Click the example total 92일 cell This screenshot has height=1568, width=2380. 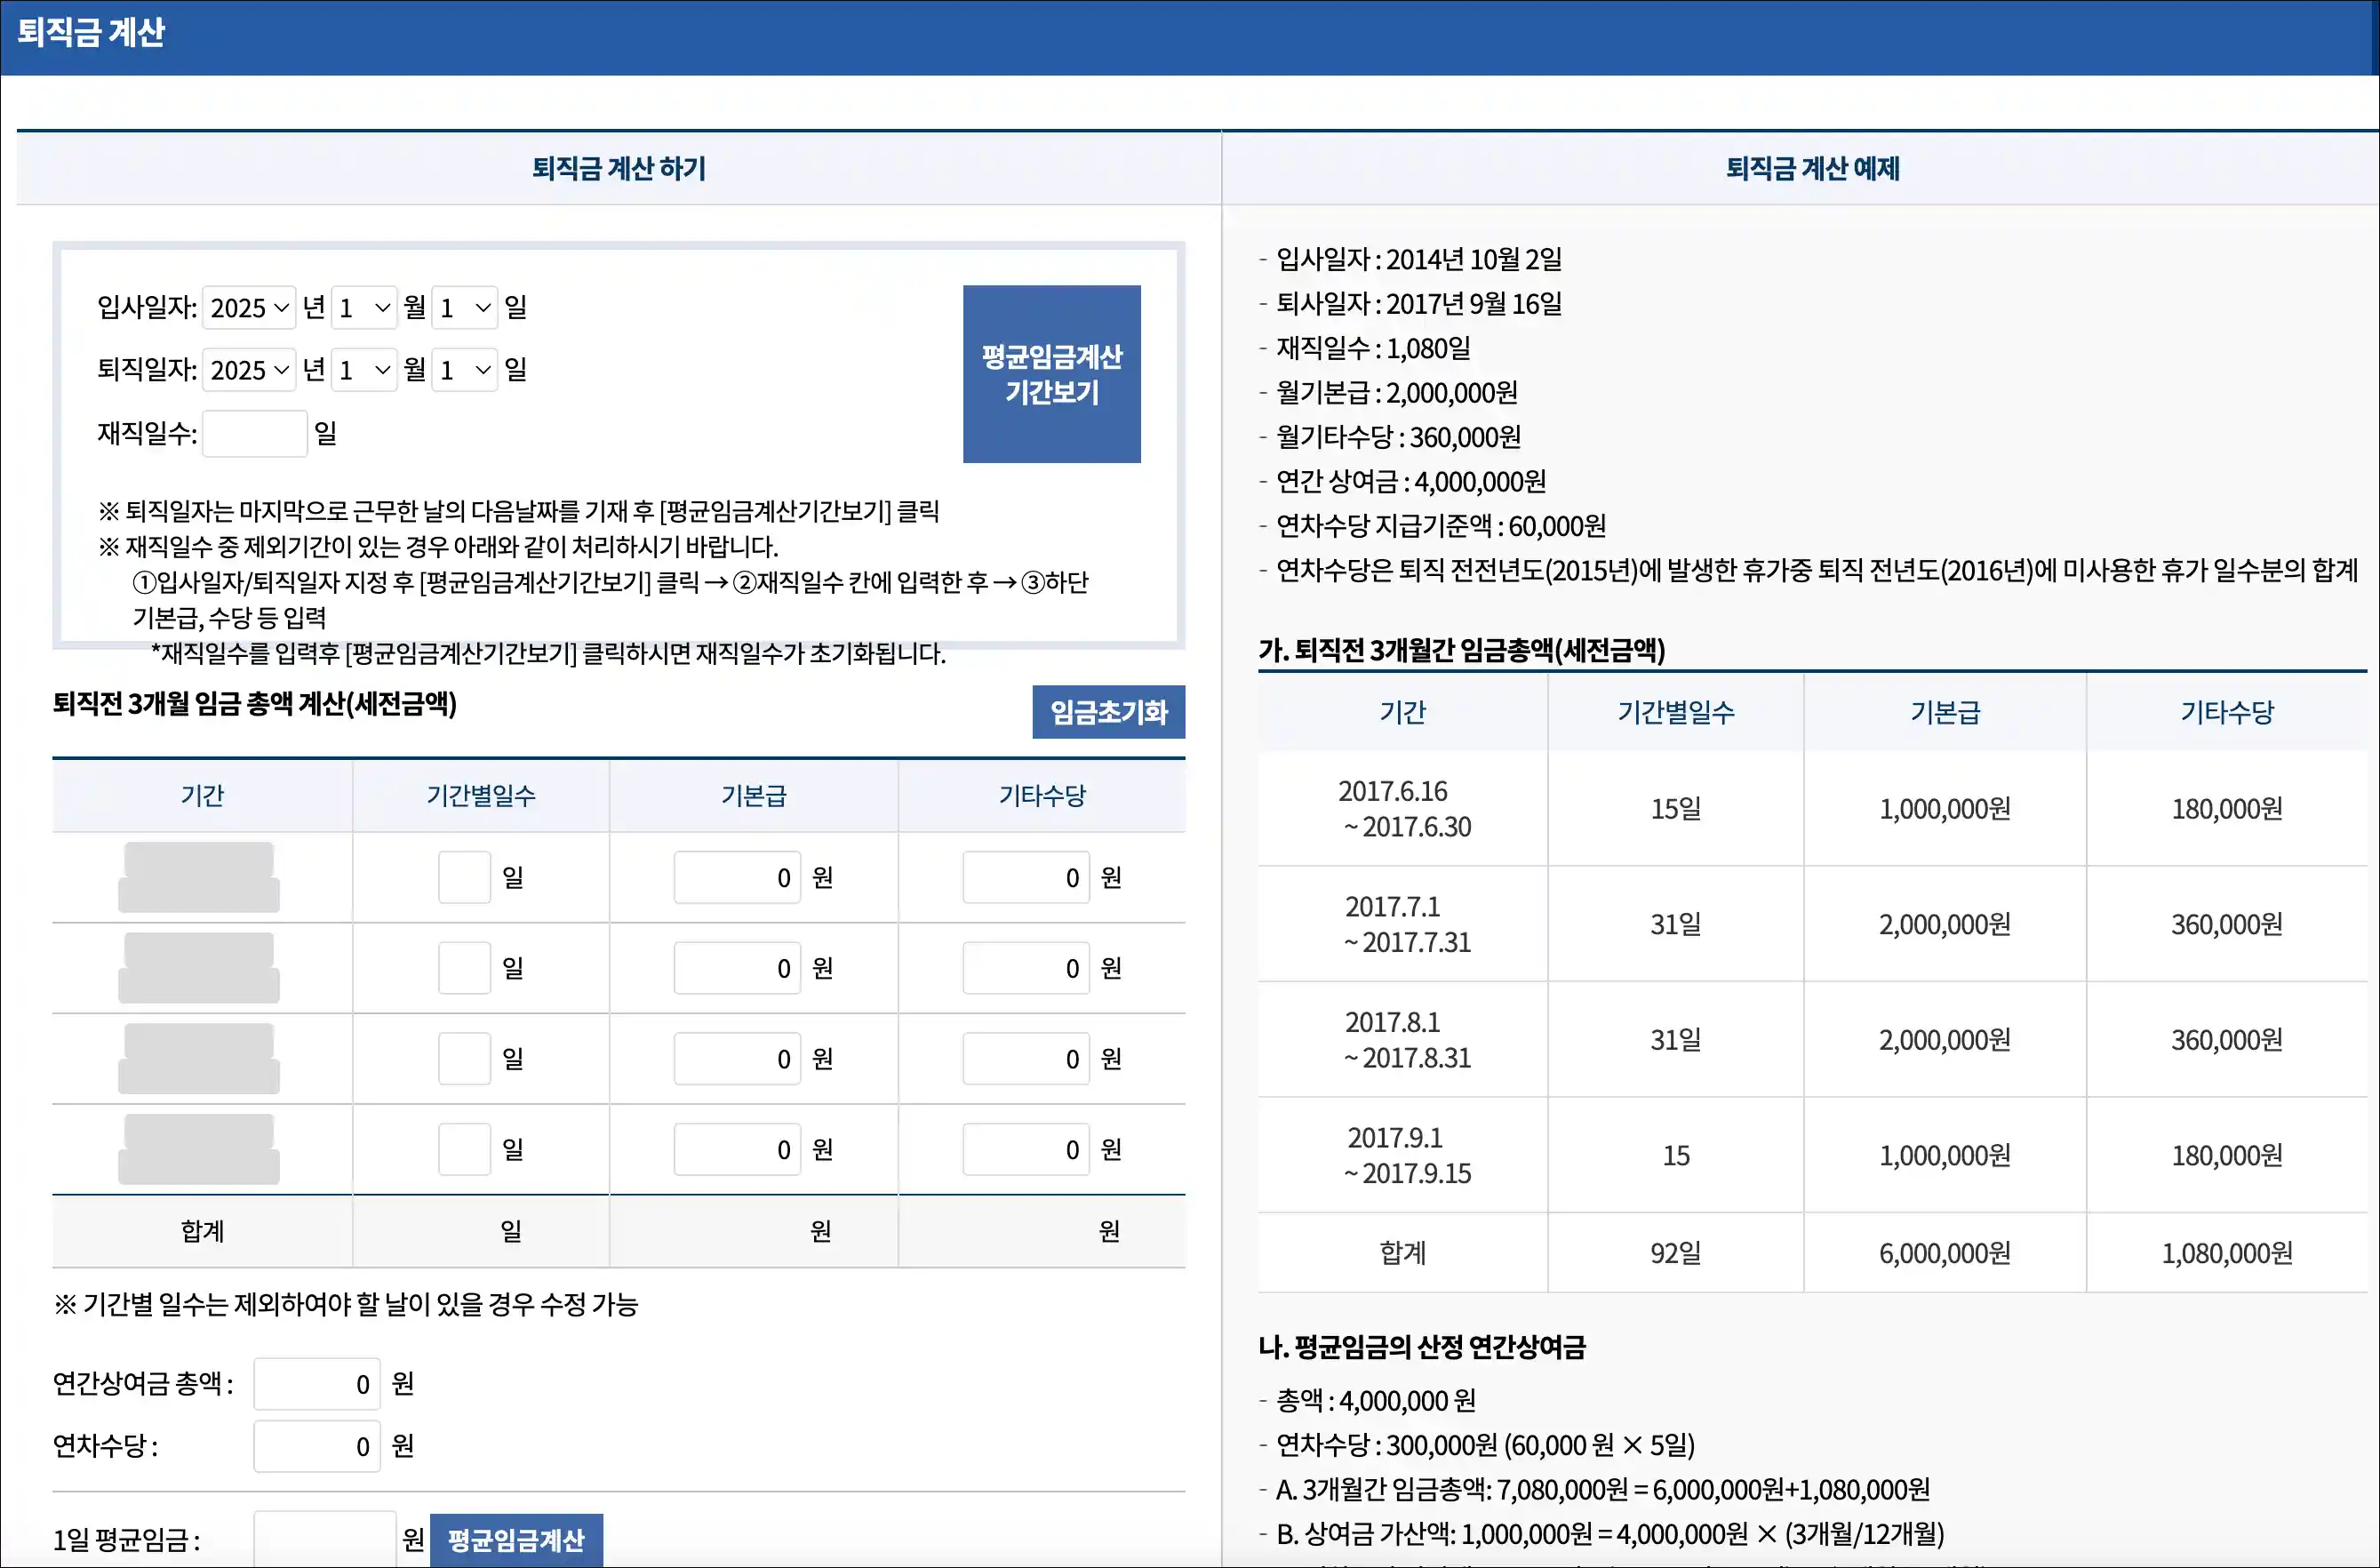(x=1676, y=1253)
